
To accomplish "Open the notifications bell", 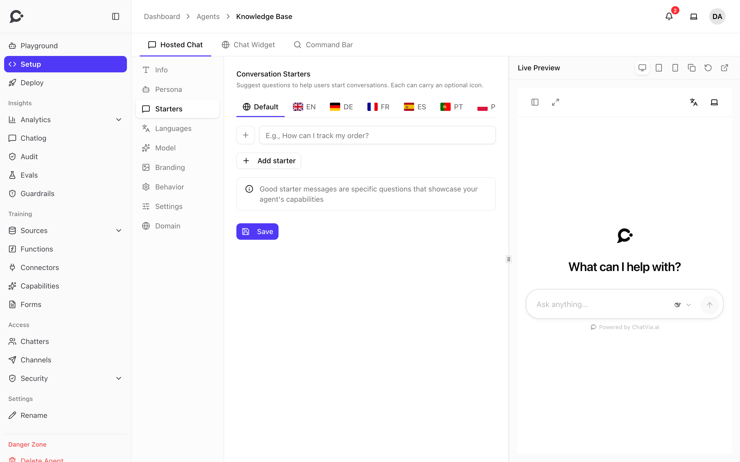I will coord(669,16).
